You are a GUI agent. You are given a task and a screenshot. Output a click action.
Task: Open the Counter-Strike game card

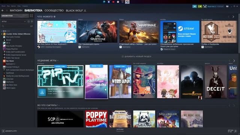tap(192, 82)
